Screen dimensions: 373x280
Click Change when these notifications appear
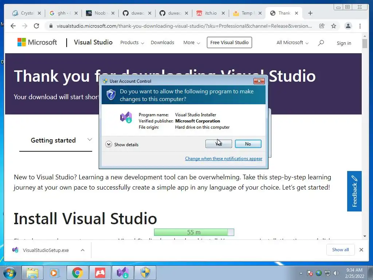(224, 159)
